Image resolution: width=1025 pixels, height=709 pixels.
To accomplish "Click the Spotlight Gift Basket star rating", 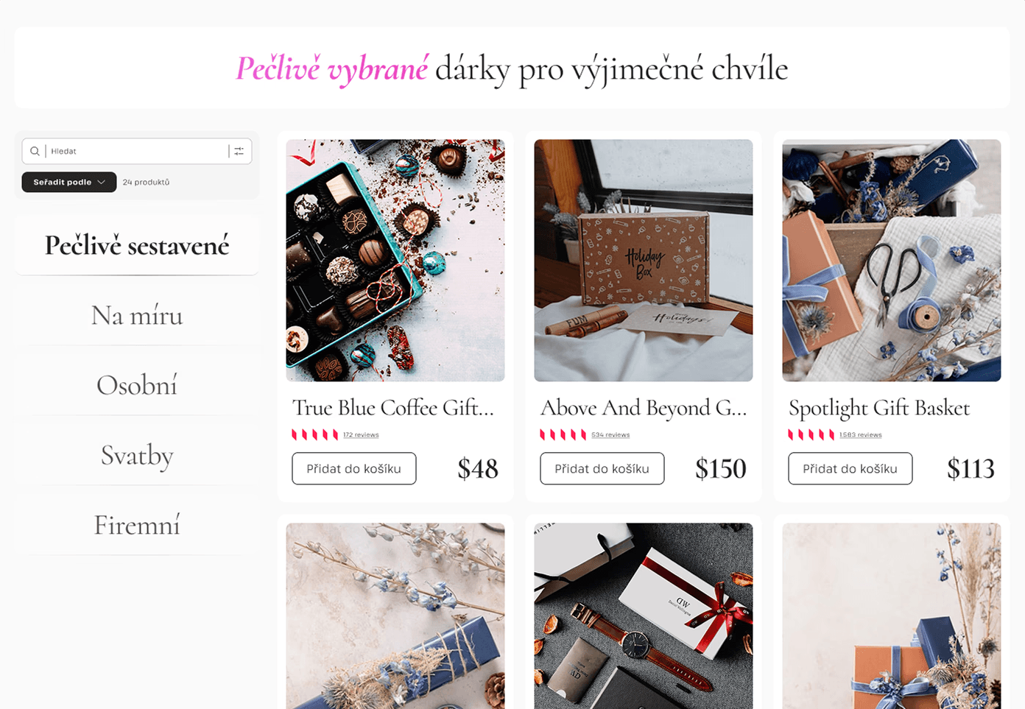I will pyautogui.click(x=811, y=434).
